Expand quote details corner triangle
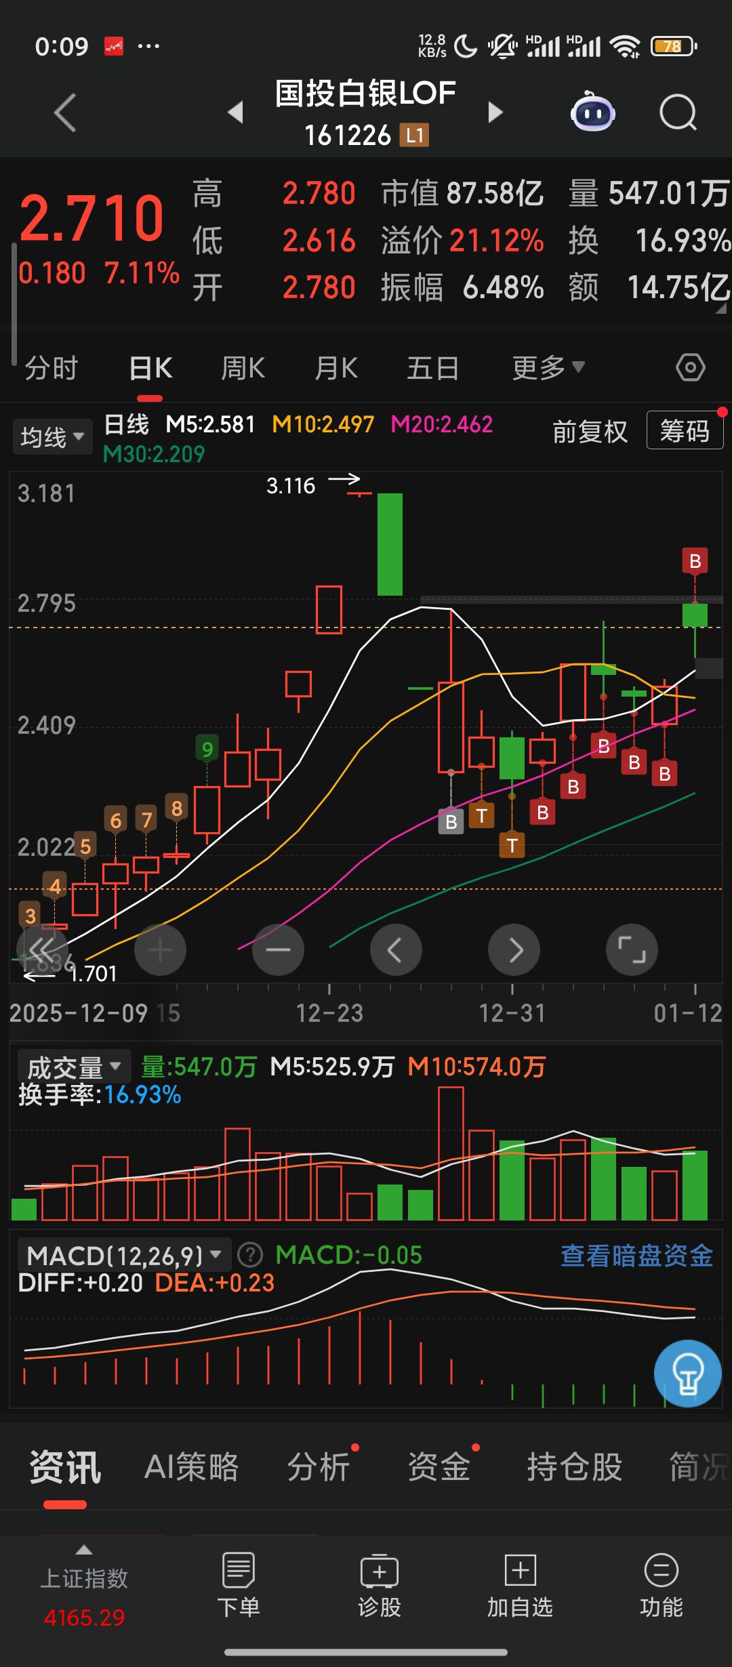The height and width of the screenshot is (1667, 732). tap(721, 309)
